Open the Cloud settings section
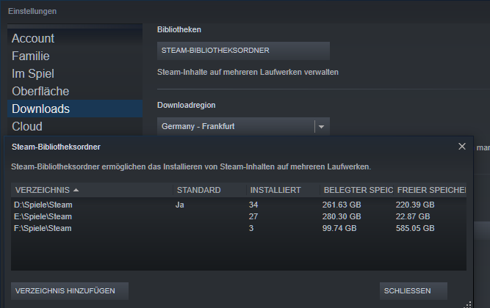Image resolution: width=490 pixels, height=308 pixels. coord(75,126)
